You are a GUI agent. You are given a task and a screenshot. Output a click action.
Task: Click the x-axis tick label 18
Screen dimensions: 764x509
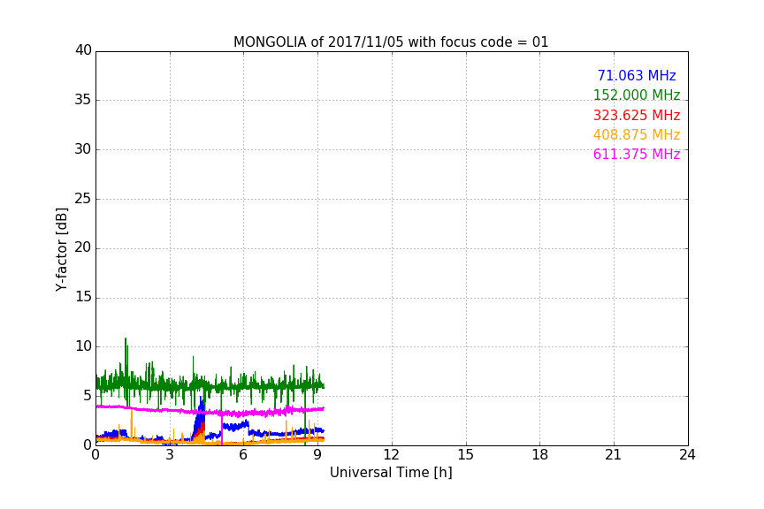[539, 455]
